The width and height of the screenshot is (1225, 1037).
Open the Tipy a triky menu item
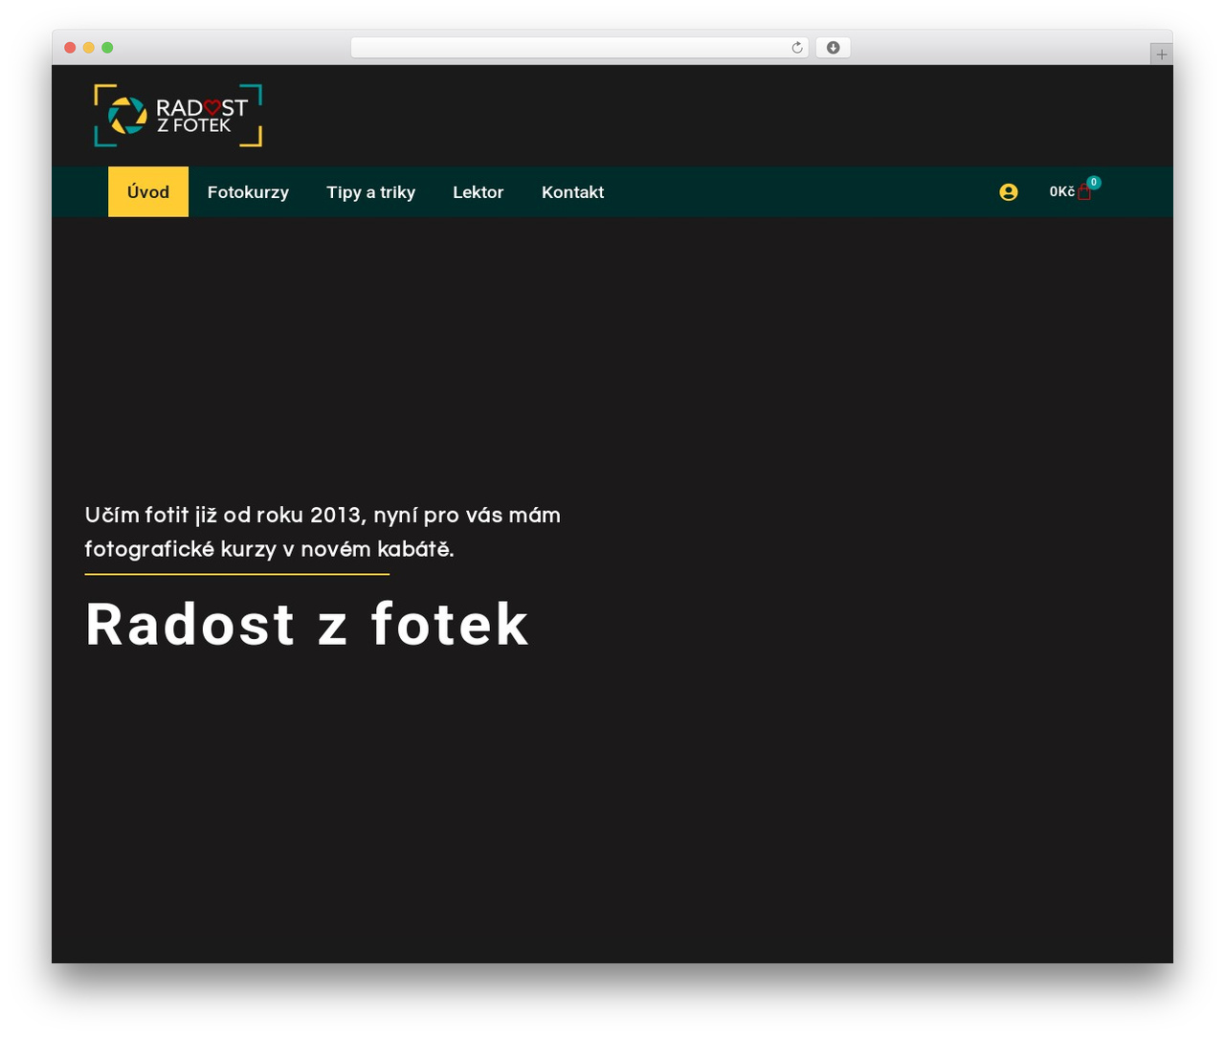click(371, 192)
